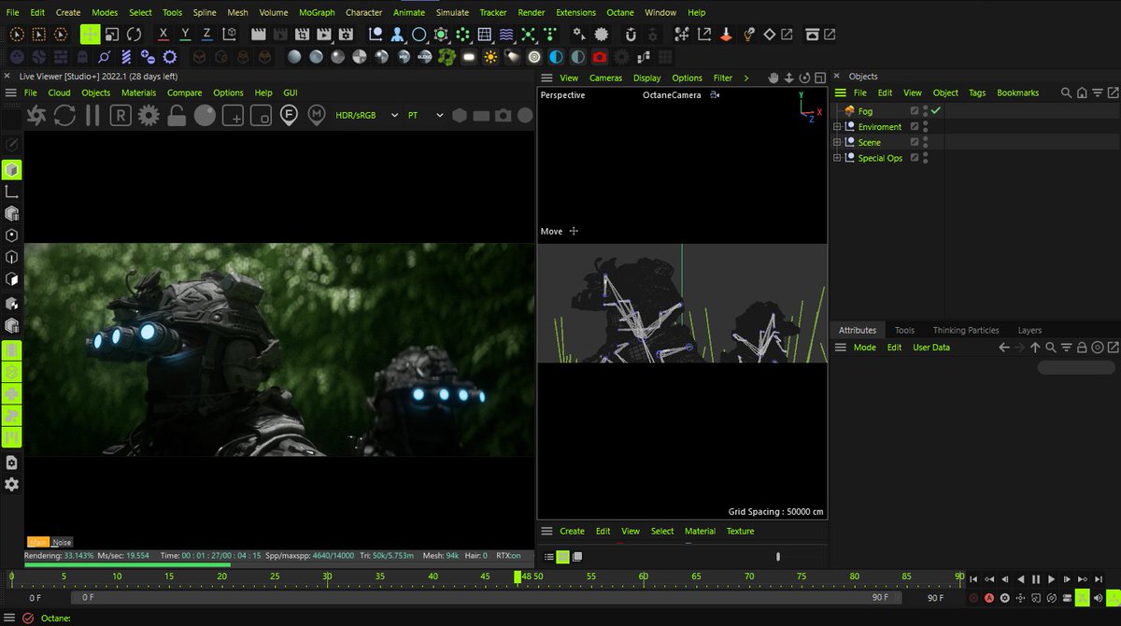Viewport: 1121px width, 626px height.
Task: Open the Simulate menu
Action: [x=452, y=12]
